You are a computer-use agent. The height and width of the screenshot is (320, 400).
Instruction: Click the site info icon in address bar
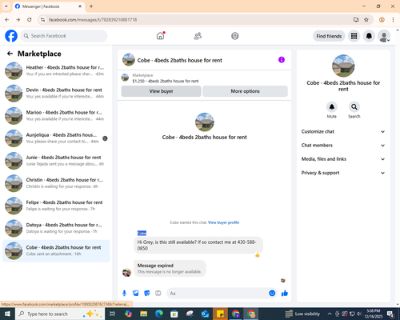42,20
